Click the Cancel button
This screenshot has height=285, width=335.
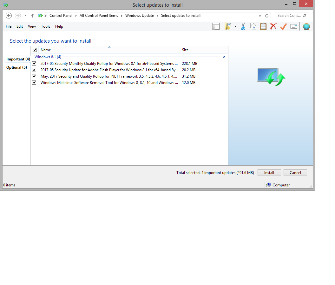[x=295, y=173]
